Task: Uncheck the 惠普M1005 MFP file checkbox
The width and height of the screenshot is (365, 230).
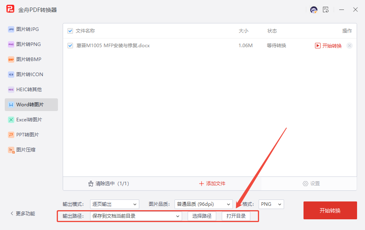Action: (x=70, y=46)
